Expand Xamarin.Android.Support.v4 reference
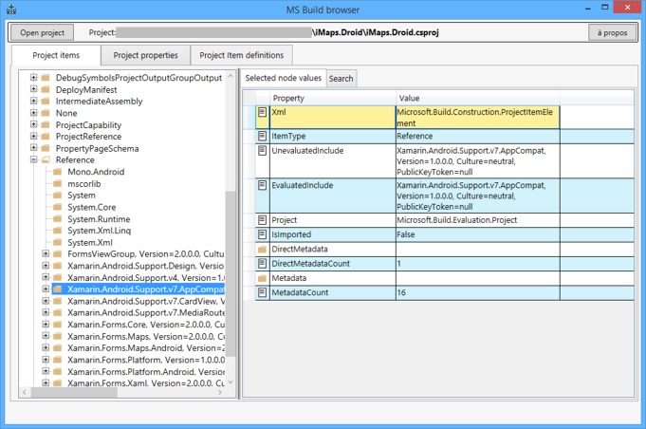Image resolution: width=646 pixels, height=429 pixels. pos(46,277)
